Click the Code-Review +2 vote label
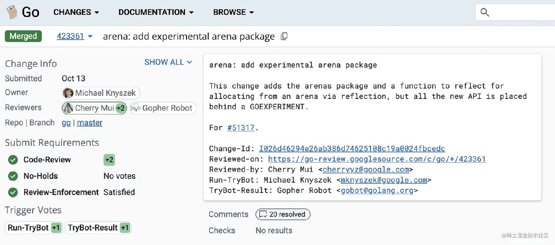555x245 pixels. 109,160
